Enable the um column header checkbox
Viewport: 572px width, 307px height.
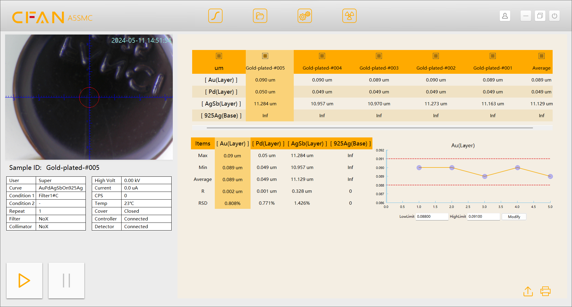click(x=219, y=56)
